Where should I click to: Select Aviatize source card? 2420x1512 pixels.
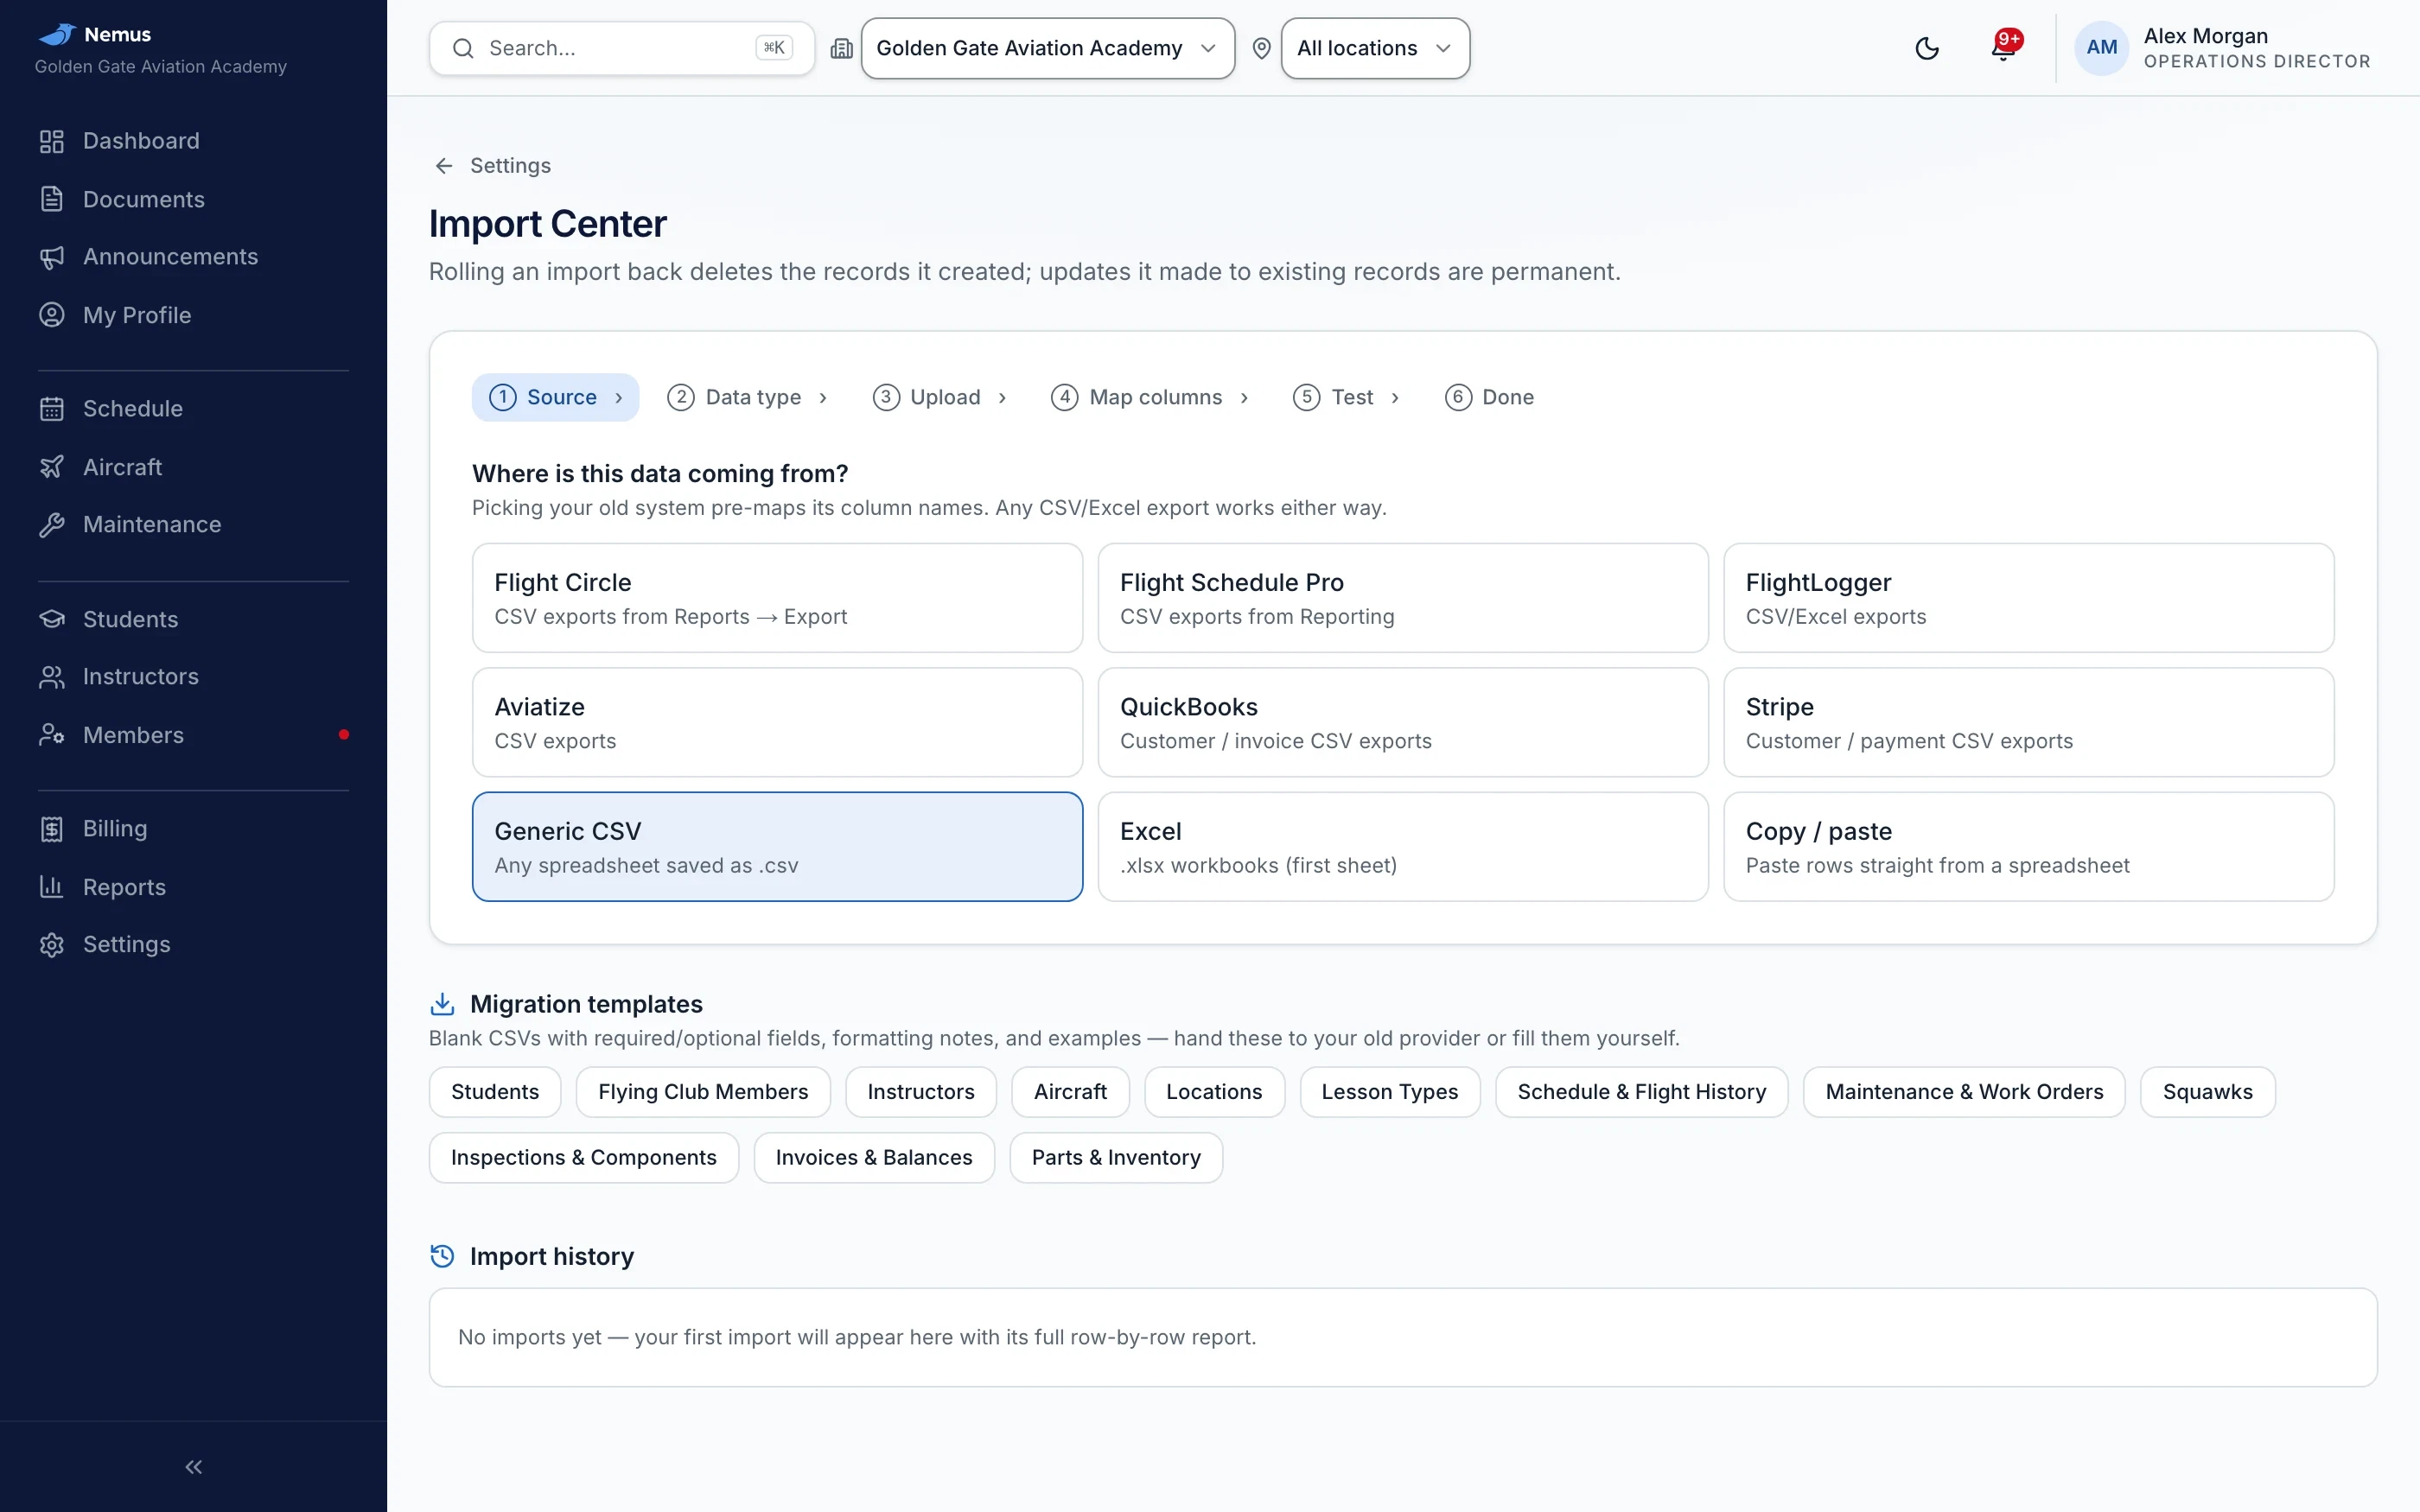click(x=777, y=722)
